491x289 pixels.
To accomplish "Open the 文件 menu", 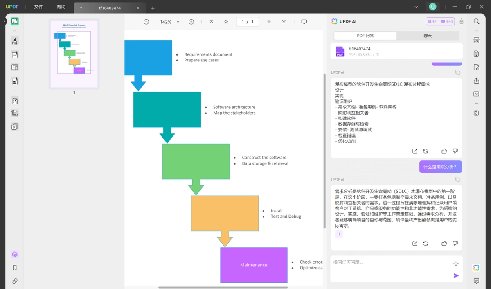I will click(38, 7).
